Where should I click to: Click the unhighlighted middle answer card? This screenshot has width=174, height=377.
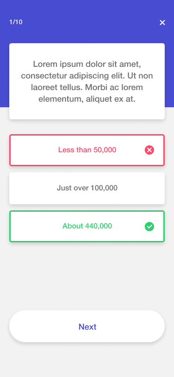[87, 188]
